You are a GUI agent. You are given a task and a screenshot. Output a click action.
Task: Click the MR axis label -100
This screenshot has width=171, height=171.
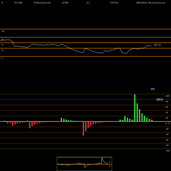coord(168,151)
